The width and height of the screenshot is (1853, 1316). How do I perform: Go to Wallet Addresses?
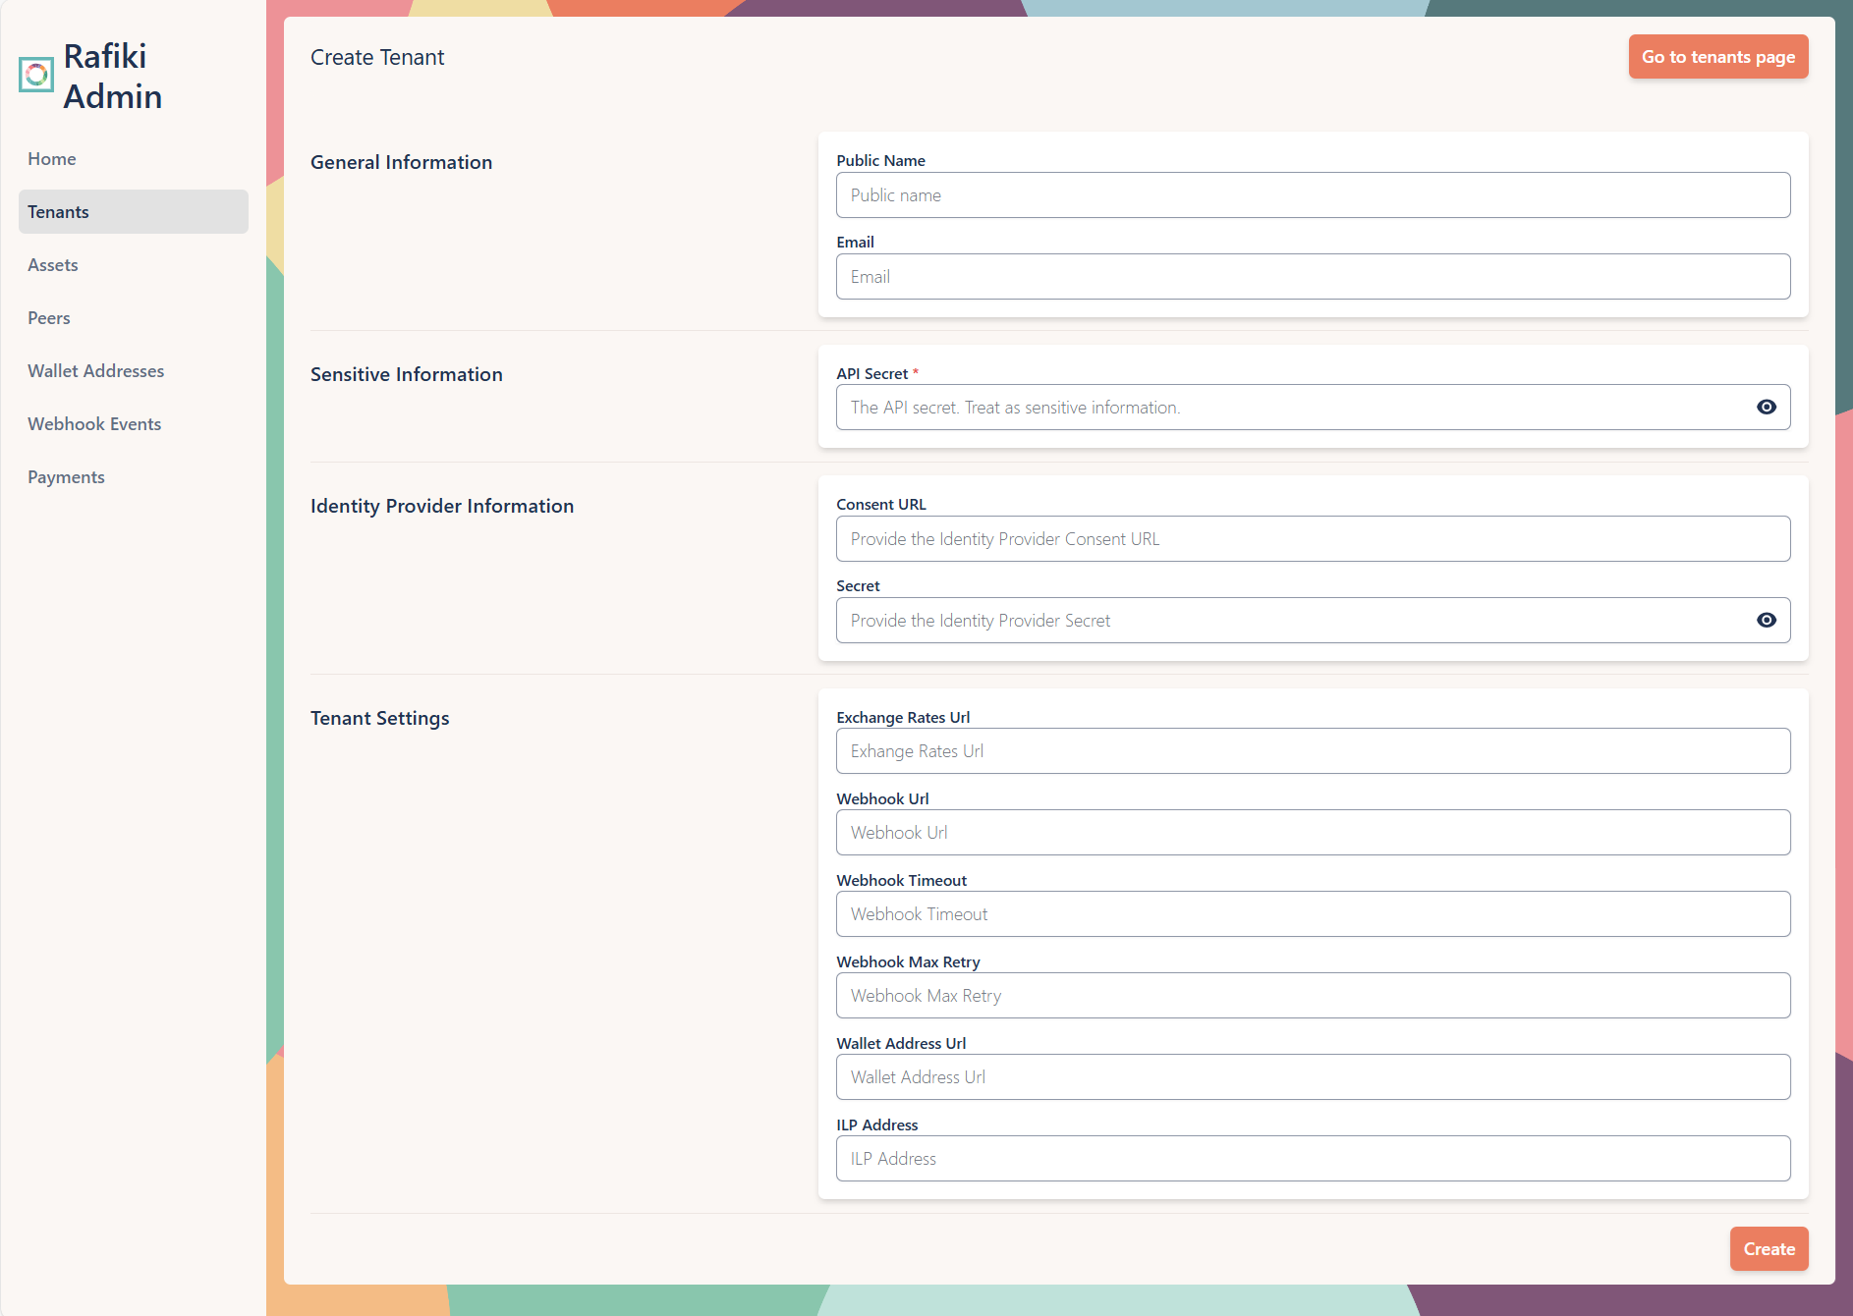(95, 370)
